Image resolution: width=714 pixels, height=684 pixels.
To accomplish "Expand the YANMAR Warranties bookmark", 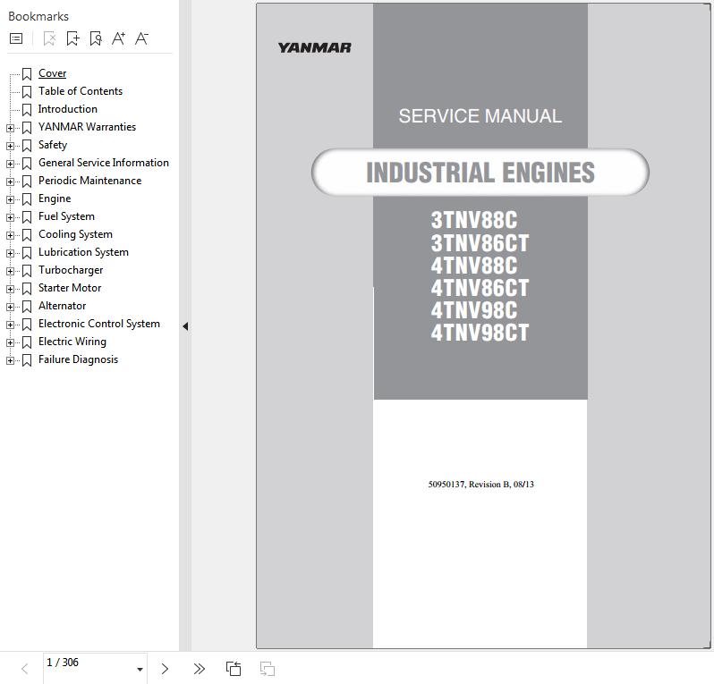I will pyautogui.click(x=10, y=128).
